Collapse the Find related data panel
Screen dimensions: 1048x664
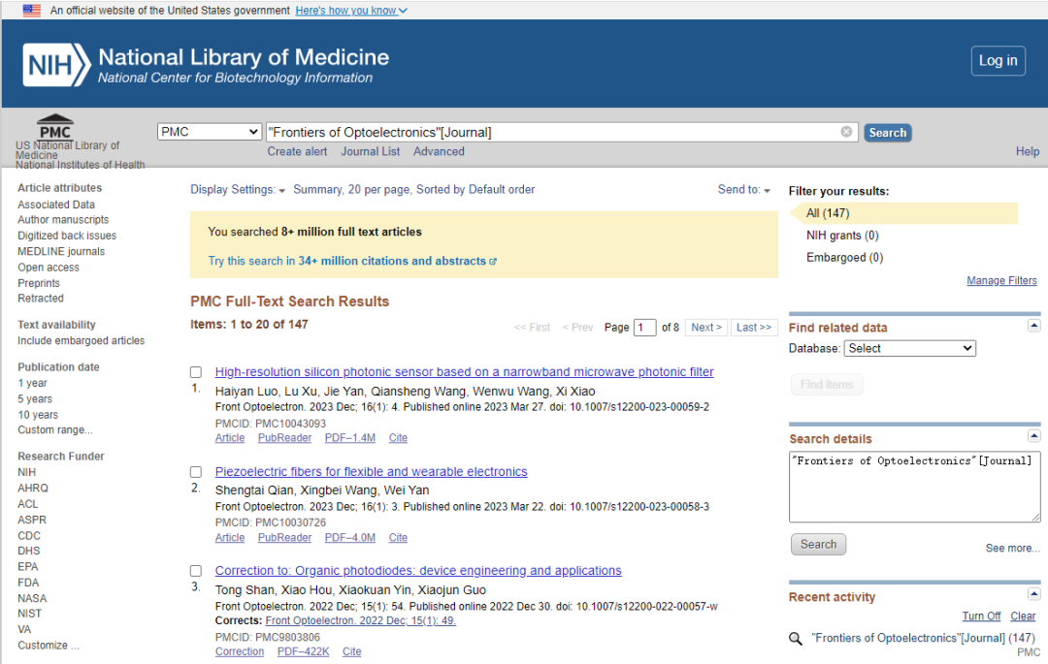coord(1034,326)
